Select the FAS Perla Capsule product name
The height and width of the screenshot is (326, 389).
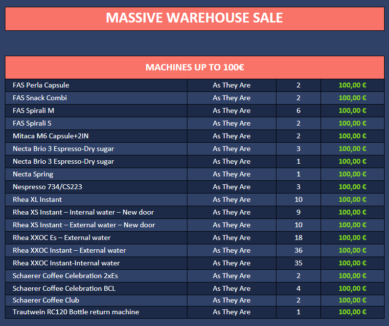[x=41, y=85]
